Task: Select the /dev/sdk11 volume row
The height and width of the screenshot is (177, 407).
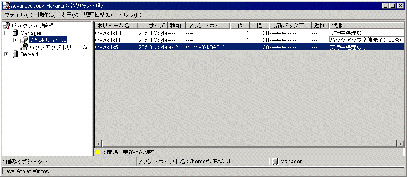Action: pyautogui.click(x=249, y=40)
